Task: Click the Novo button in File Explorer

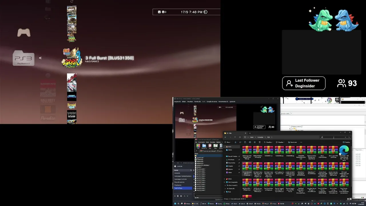Action: coord(228,142)
